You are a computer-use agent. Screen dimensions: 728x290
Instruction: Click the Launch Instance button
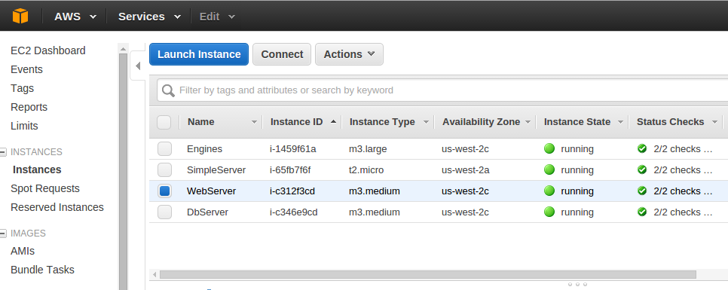tap(199, 54)
